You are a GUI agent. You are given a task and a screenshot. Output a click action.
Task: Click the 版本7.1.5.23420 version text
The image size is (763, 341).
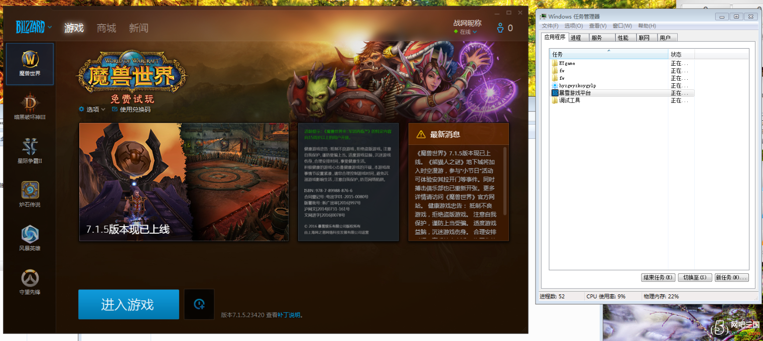pos(242,315)
